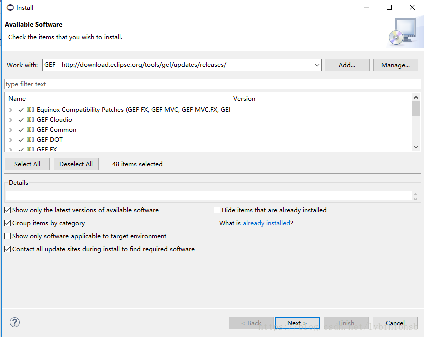Screen dimensions: 424x337
Task: Uncheck the GEF Cloudio checkbox
Action: point(21,120)
